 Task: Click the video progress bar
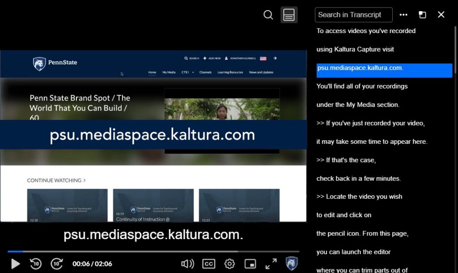(x=153, y=251)
